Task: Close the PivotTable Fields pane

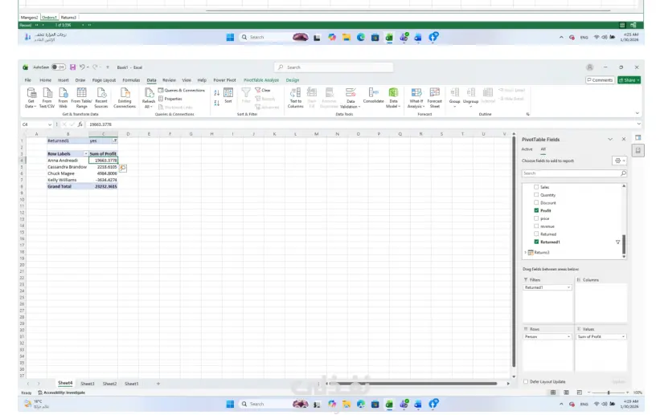Action: [623, 139]
